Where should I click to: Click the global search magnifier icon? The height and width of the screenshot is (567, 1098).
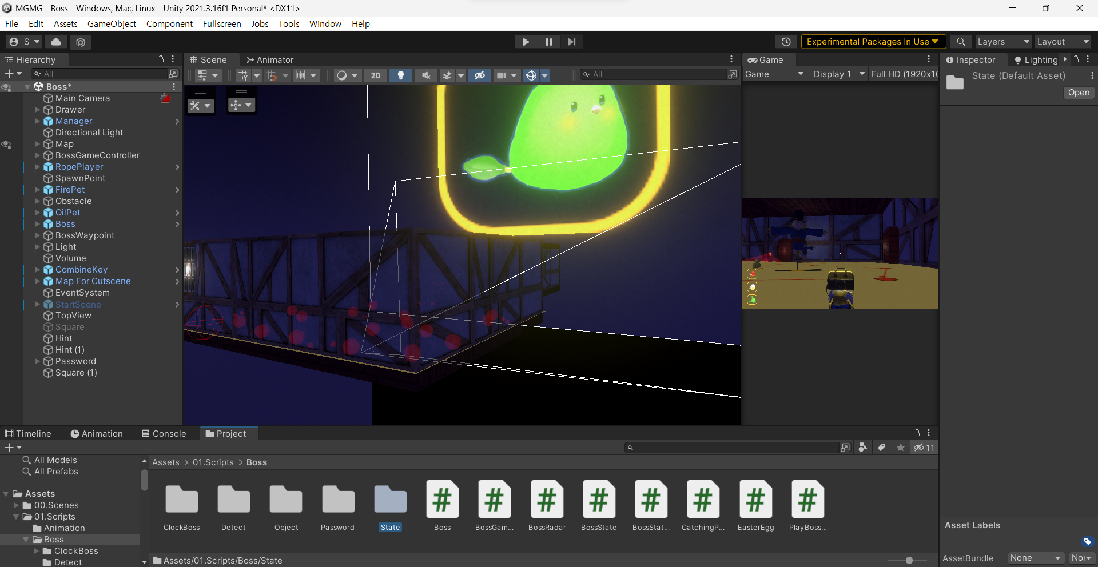(x=961, y=42)
